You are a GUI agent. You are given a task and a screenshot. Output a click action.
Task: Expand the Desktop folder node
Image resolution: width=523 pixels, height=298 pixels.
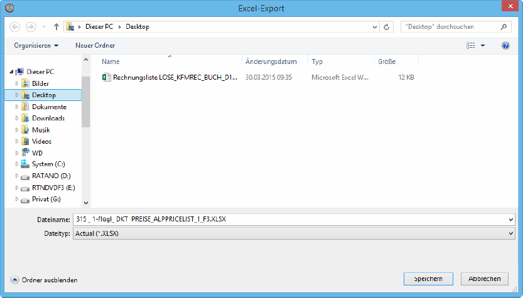tap(17, 95)
